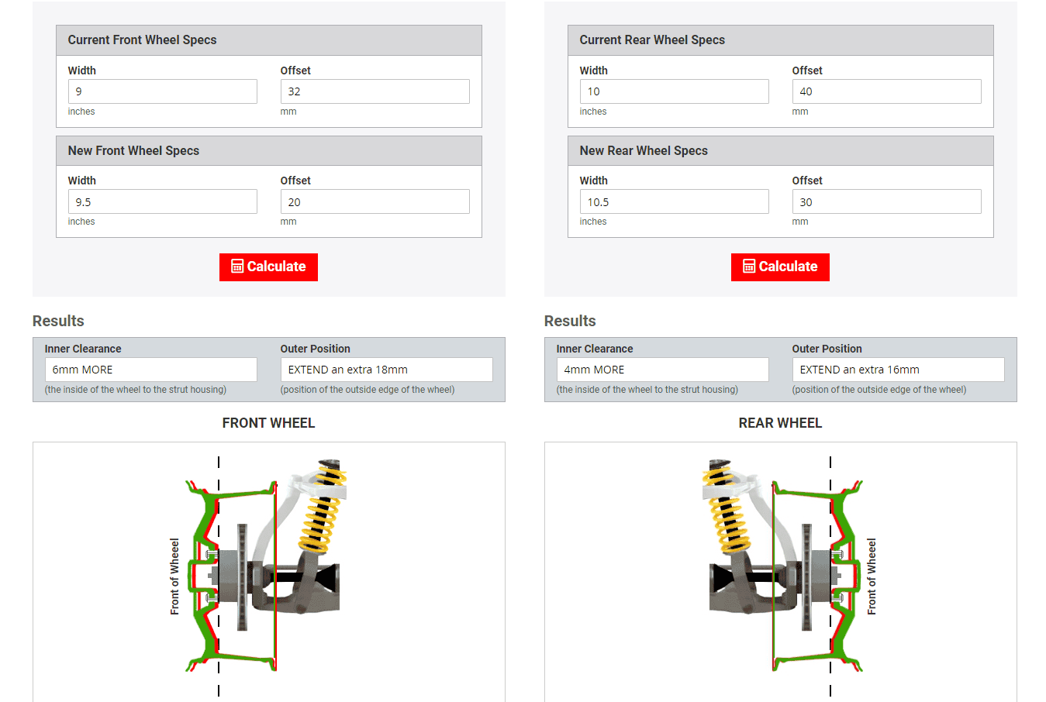This screenshot has height=702, width=1046.
Task: Click the 'FRONT WHEEL' diagram title
Action: pos(268,423)
